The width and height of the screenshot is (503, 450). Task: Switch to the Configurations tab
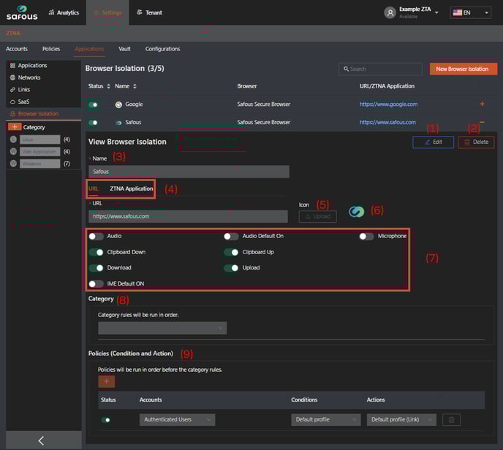click(x=162, y=49)
